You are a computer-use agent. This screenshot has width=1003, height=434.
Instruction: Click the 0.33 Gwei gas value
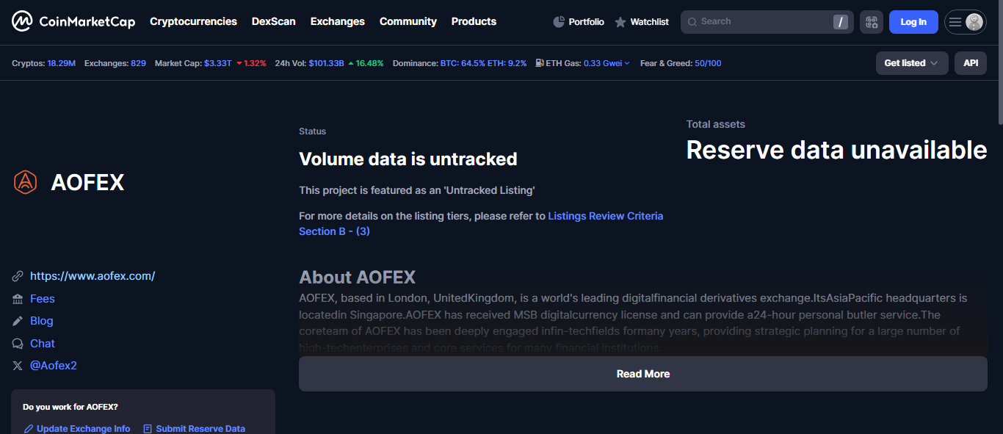pyautogui.click(x=603, y=63)
